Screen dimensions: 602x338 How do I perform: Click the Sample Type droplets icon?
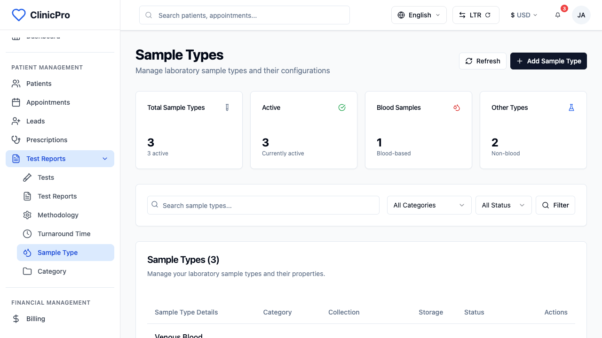tap(27, 253)
